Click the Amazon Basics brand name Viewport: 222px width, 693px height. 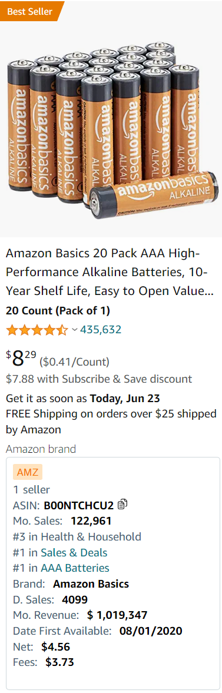pyautogui.click(x=91, y=584)
